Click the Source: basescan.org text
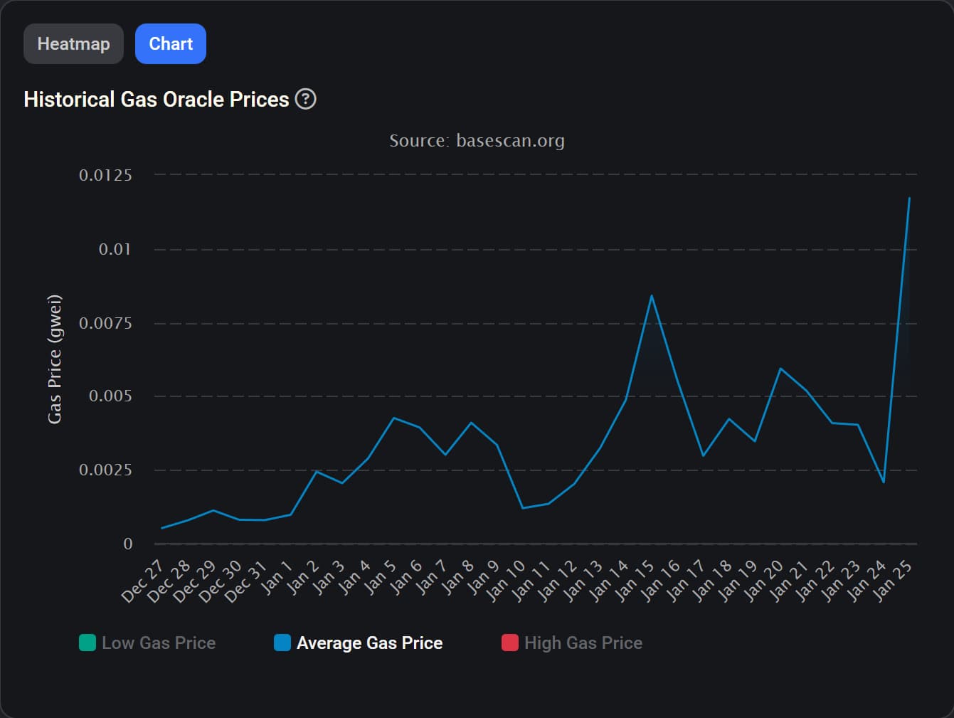This screenshot has height=718, width=954. [x=477, y=141]
